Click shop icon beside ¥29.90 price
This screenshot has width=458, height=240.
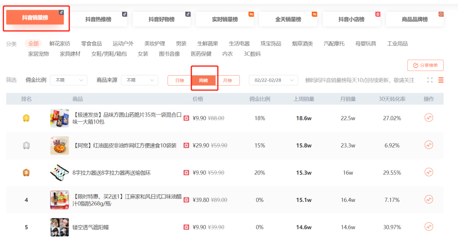click(186, 145)
